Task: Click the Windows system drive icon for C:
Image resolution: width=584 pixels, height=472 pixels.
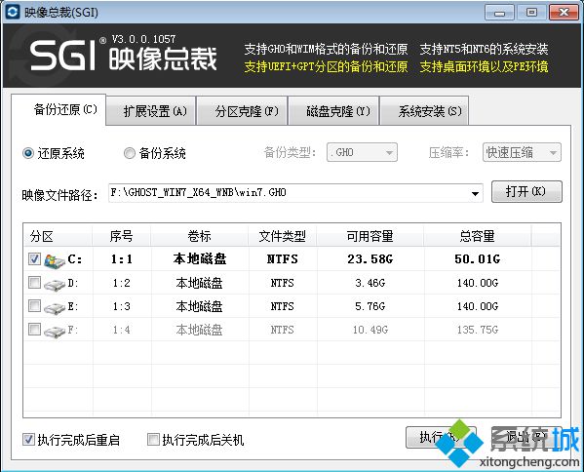Action: pos(55,260)
